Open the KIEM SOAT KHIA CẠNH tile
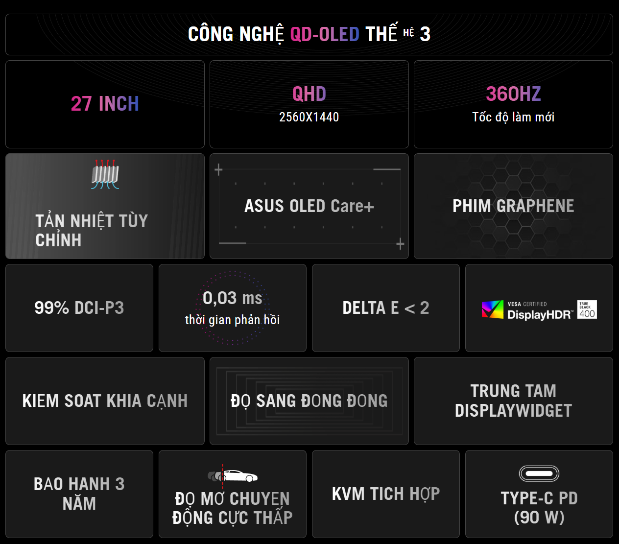 point(105,401)
